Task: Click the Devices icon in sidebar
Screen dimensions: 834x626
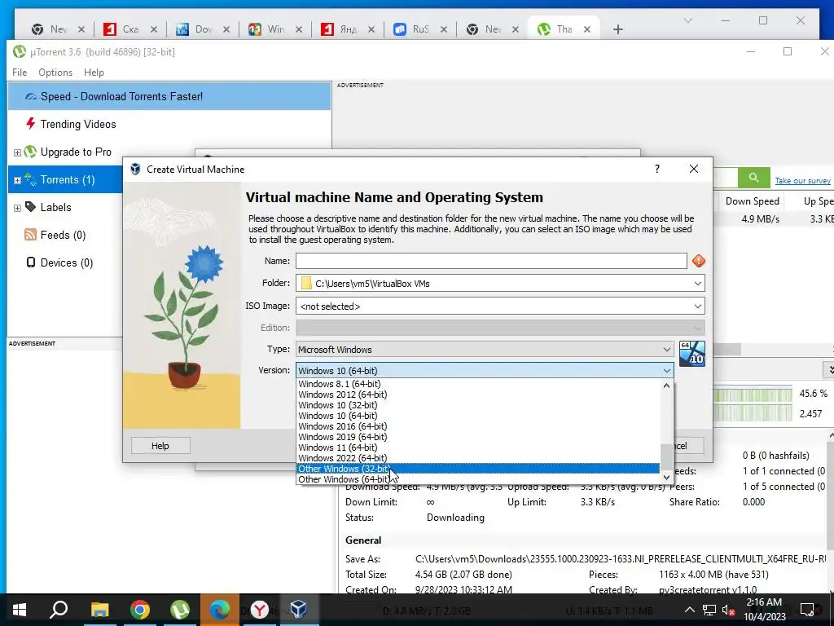Action: point(31,262)
